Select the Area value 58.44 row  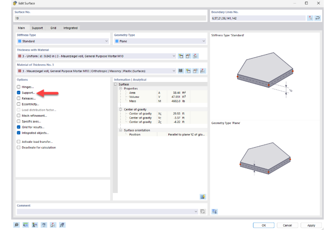click(163, 93)
